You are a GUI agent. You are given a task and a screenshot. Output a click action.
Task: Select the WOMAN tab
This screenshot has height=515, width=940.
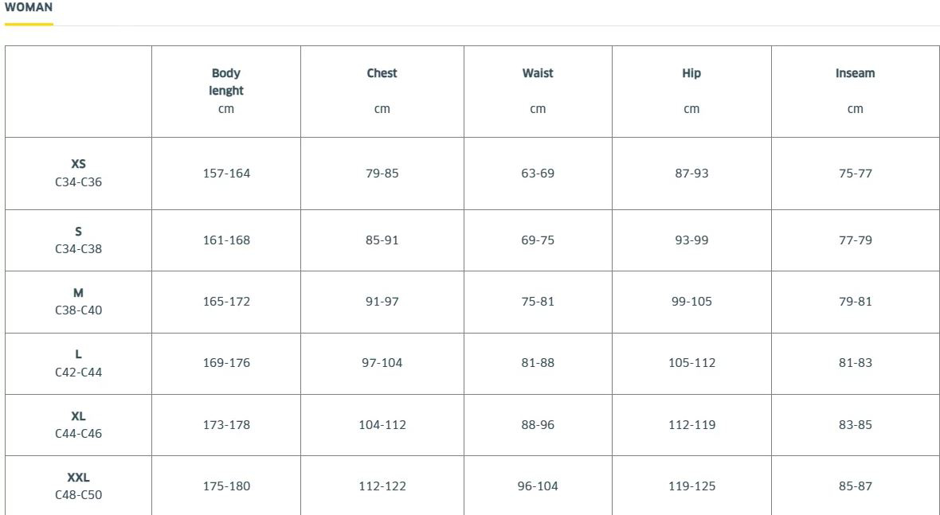pos(28,8)
